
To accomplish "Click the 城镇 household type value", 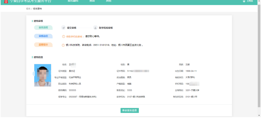I will pyautogui.click(x=129, y=84).
